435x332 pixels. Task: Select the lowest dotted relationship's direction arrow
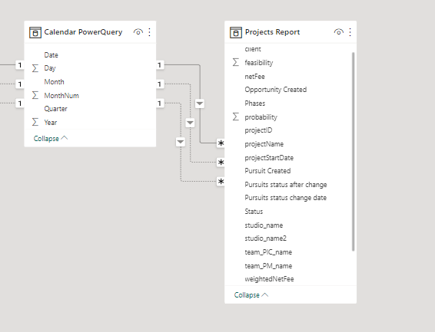click(x=181, y=142)
